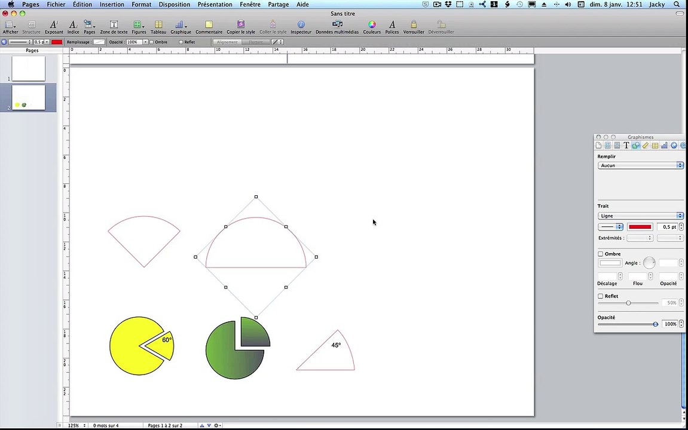Apply Exposant superscript formatting
This screenshot has height=430, width=688.
[x=54, y=27]
